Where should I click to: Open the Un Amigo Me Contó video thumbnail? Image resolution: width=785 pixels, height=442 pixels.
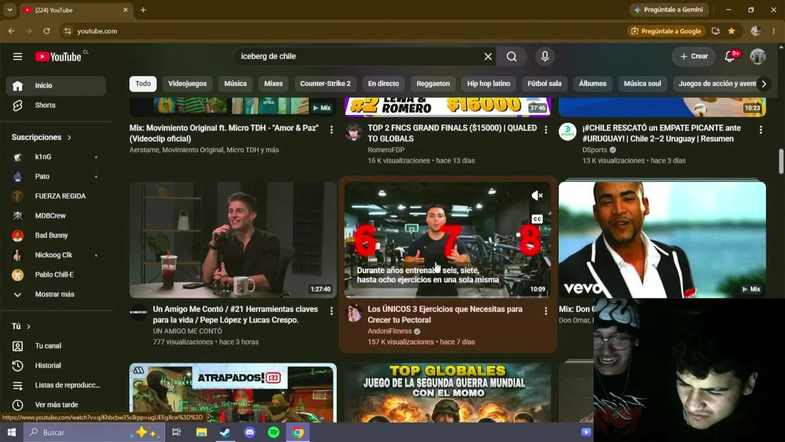point(233,240)
